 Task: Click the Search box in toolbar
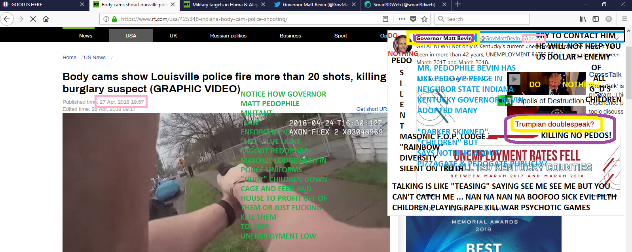(482, 19)
